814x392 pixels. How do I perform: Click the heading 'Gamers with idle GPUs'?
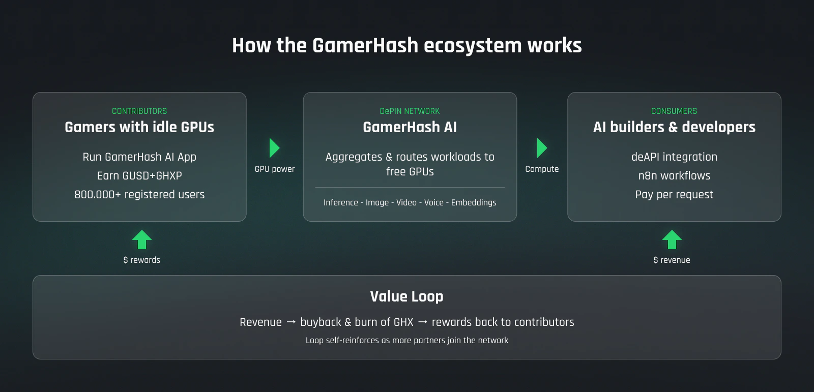point(139,127)
